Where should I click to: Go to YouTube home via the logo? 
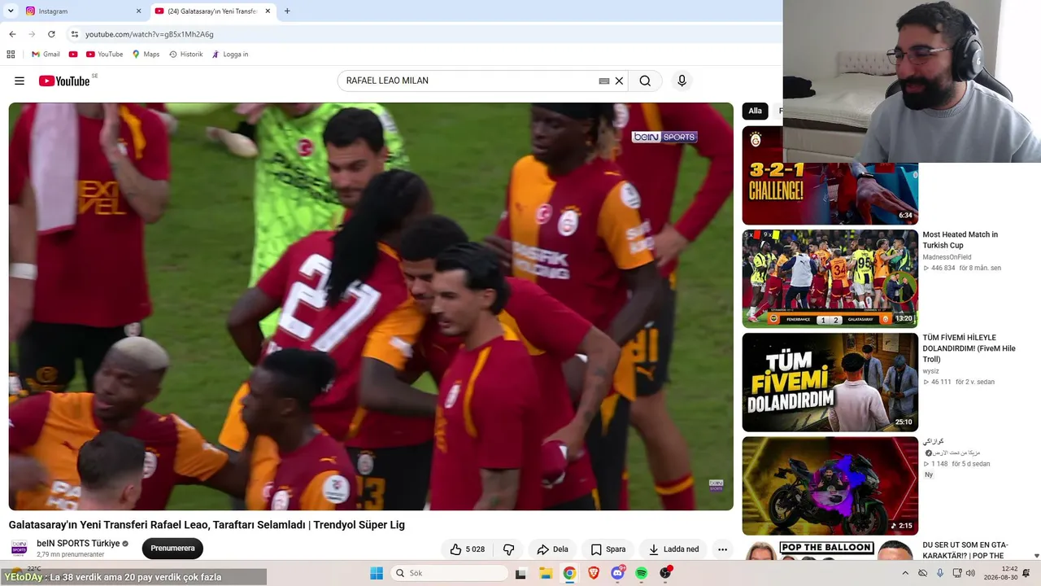pos(64,81)
